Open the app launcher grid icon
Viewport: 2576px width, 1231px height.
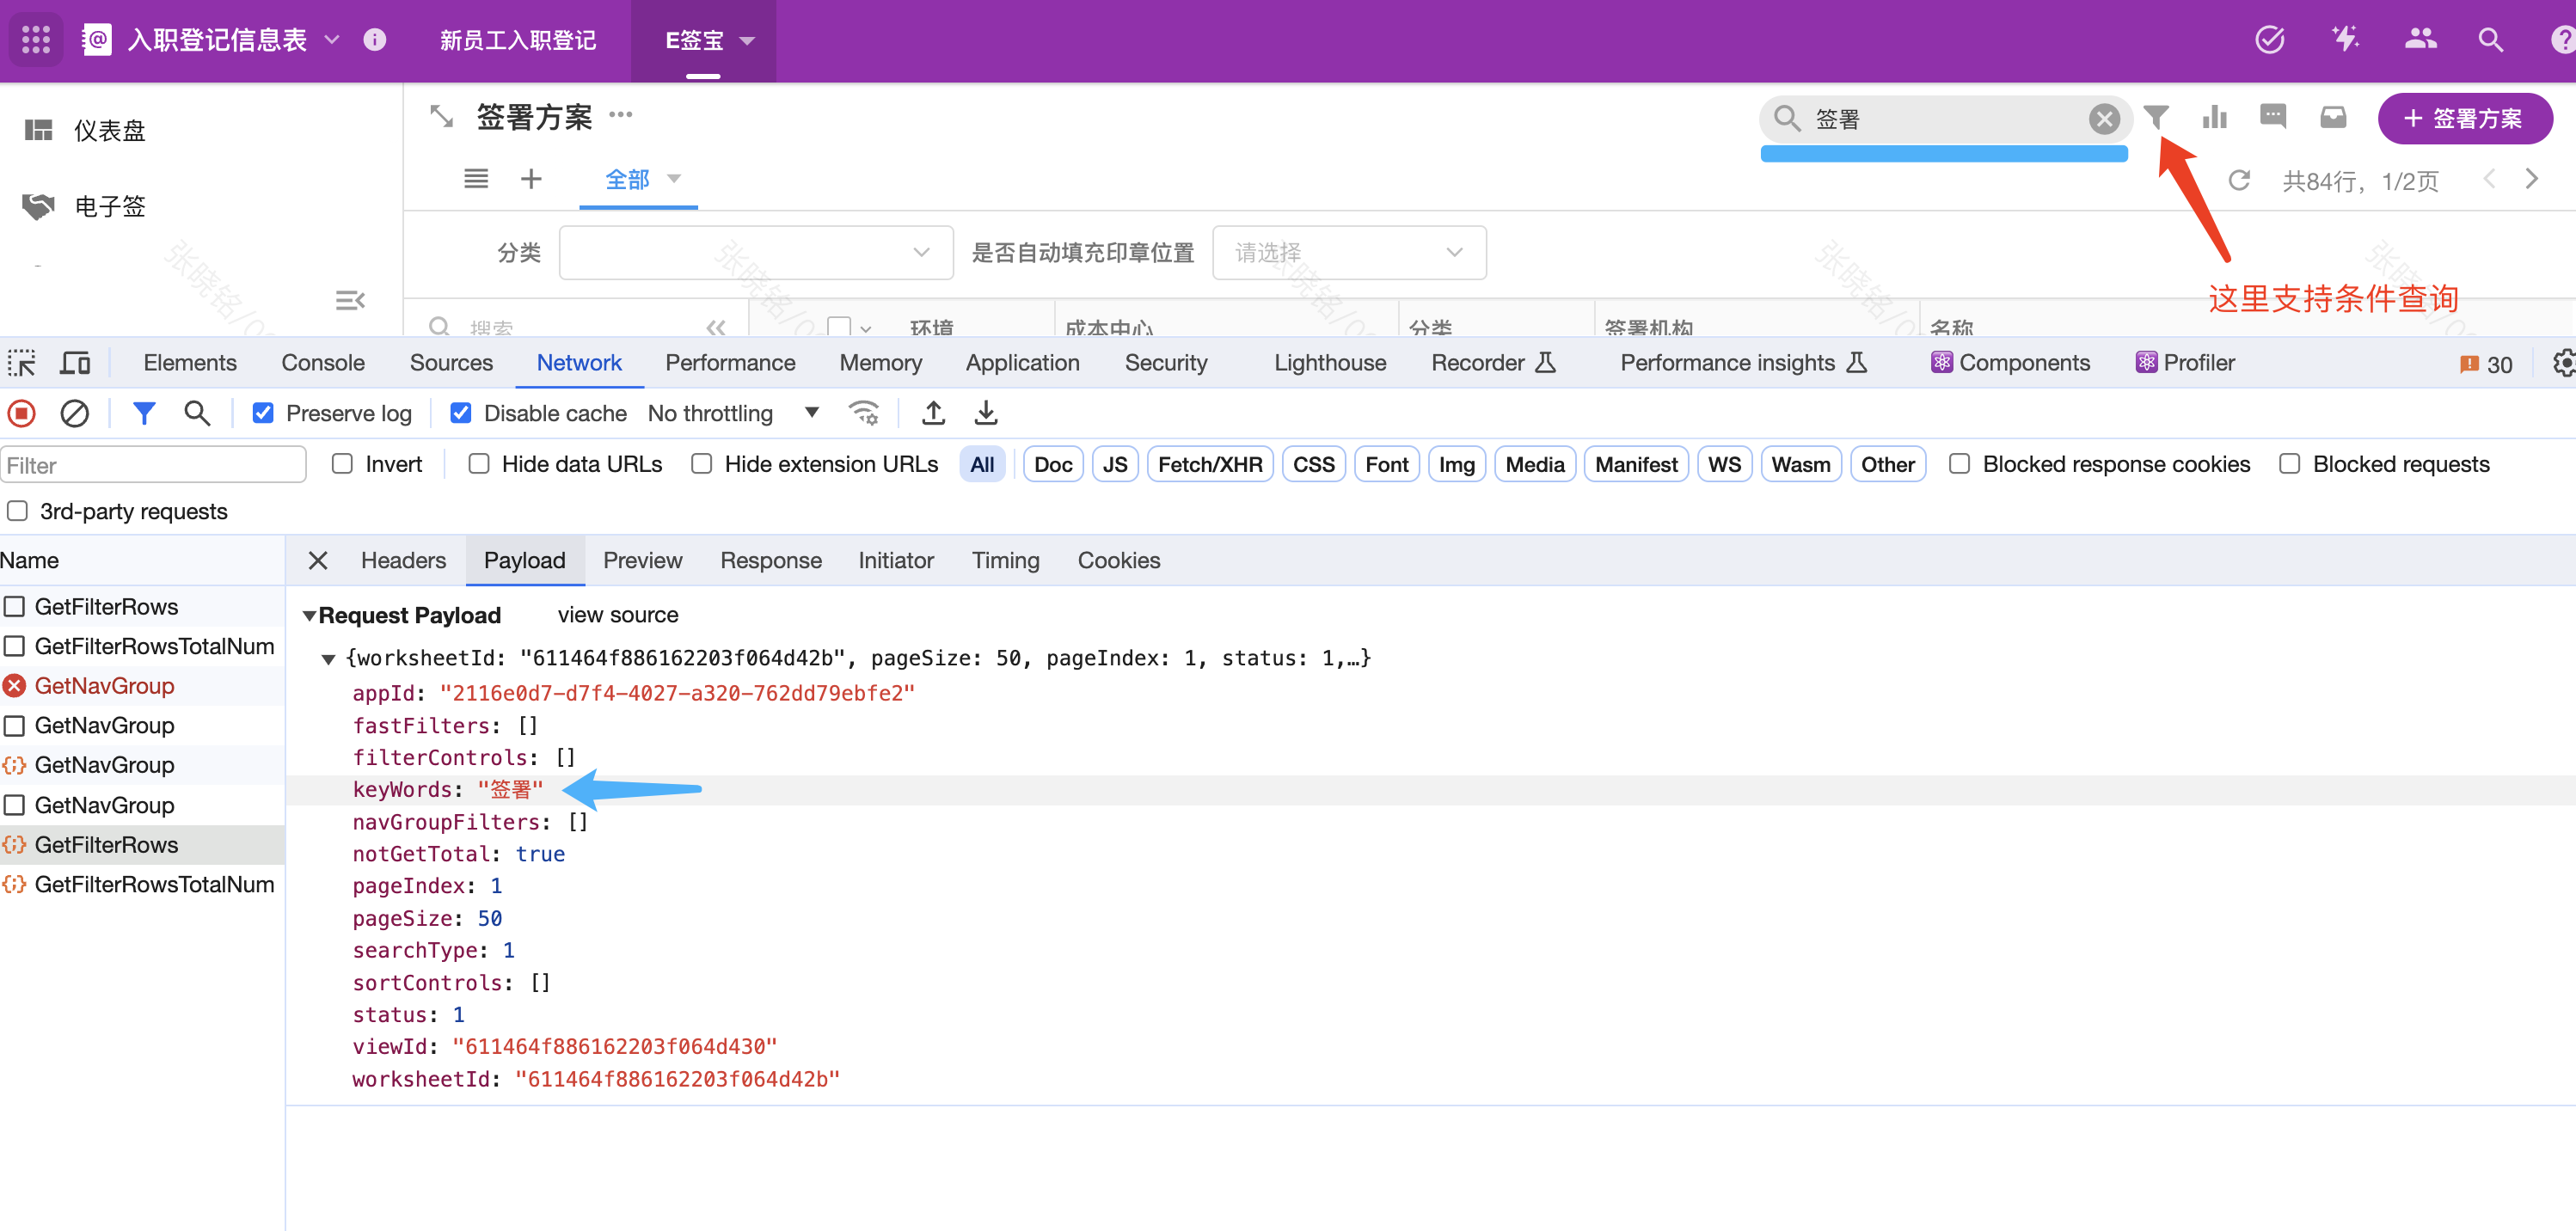click(x=36, y=40)
